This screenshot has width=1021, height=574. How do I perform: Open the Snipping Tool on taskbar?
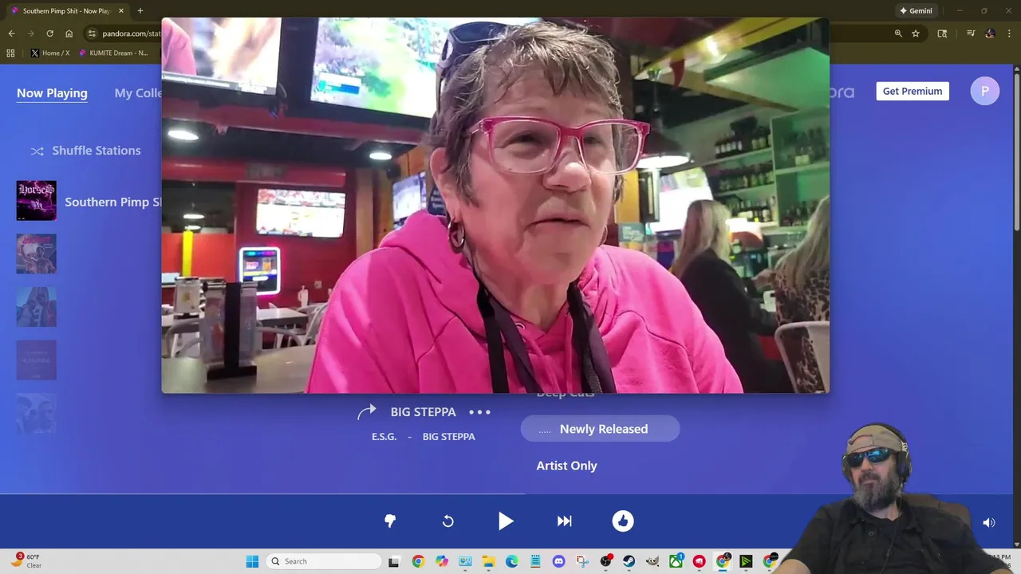point(582,561)
